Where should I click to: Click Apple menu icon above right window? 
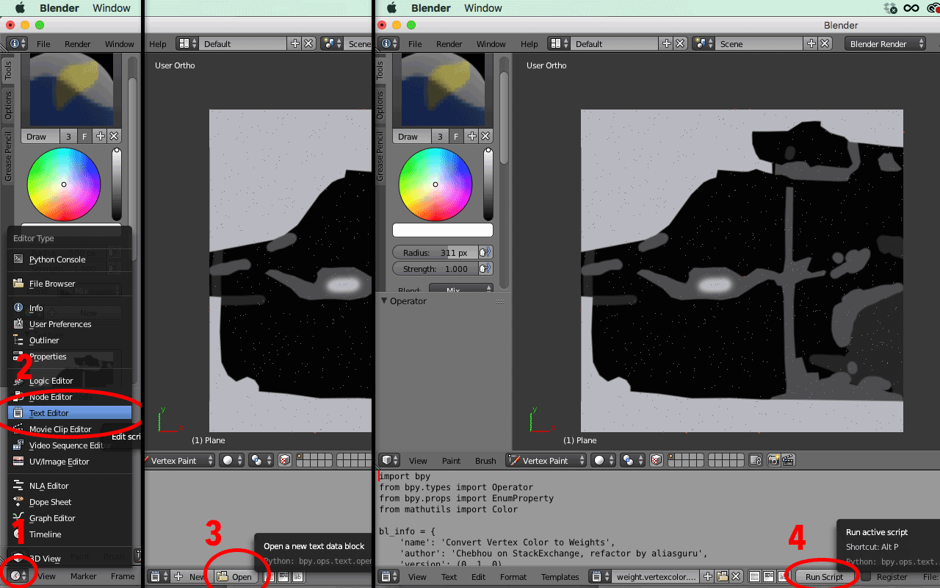tap(391, 8)
